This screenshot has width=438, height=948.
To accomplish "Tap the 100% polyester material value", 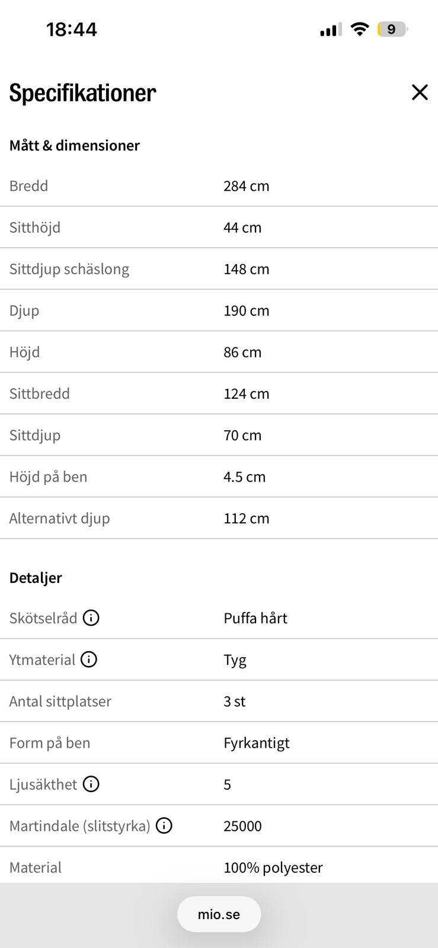I will pyautogui.click(x=273, y=868).
